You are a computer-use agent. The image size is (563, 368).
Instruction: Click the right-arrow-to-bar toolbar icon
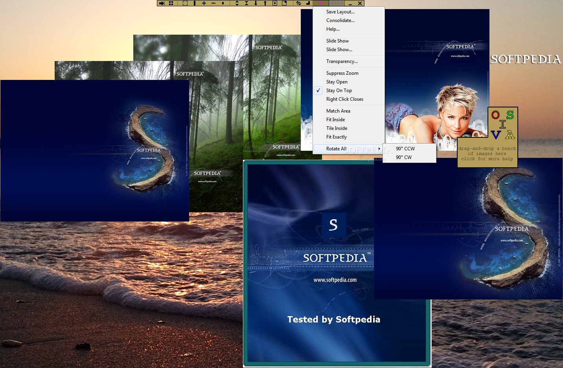(x=162, y=3)
